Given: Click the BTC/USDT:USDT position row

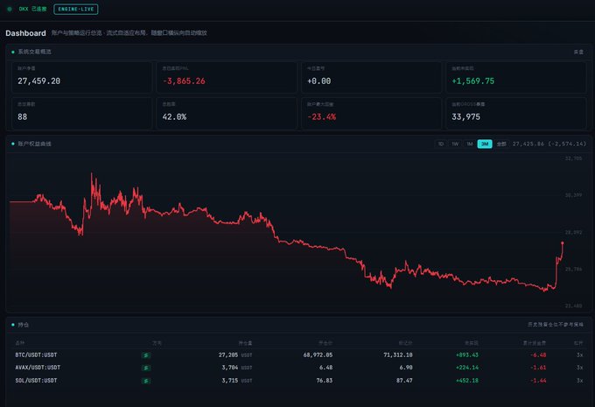Looking at the screenshot, I should click(x=299, y=355).
